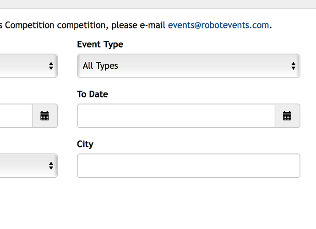Click the calendar icon left of To Date label
The width and height of the screenshot is (316, 229).
[x=44, y=116]
